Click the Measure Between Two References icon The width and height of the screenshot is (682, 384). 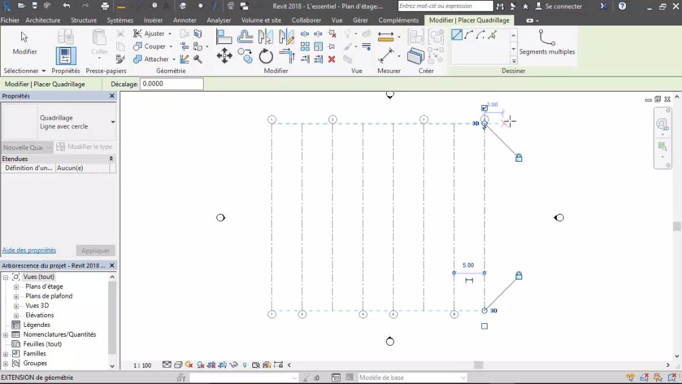(x=385, y=56)
